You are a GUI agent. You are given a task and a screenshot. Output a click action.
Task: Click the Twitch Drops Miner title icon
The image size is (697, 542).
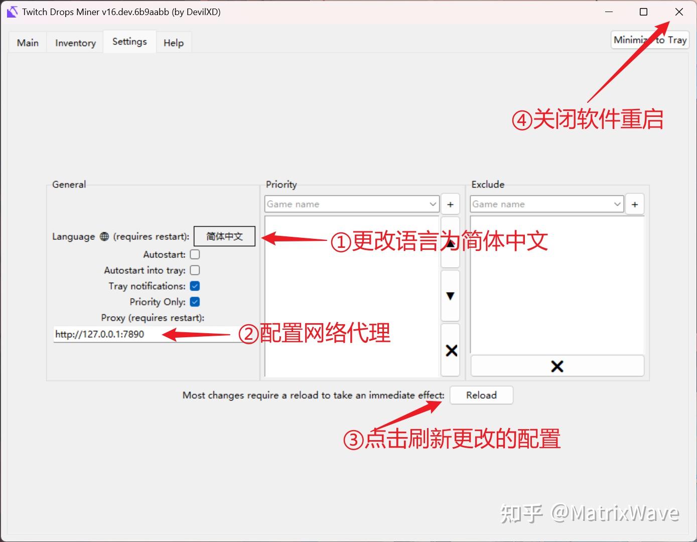point(12,12)
